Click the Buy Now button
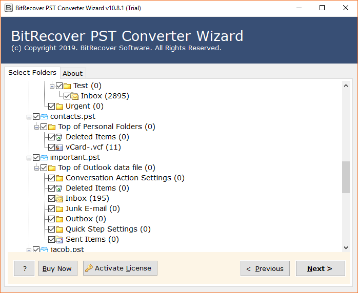This screenshot has height=293, width=358. (x=58, y=268)
